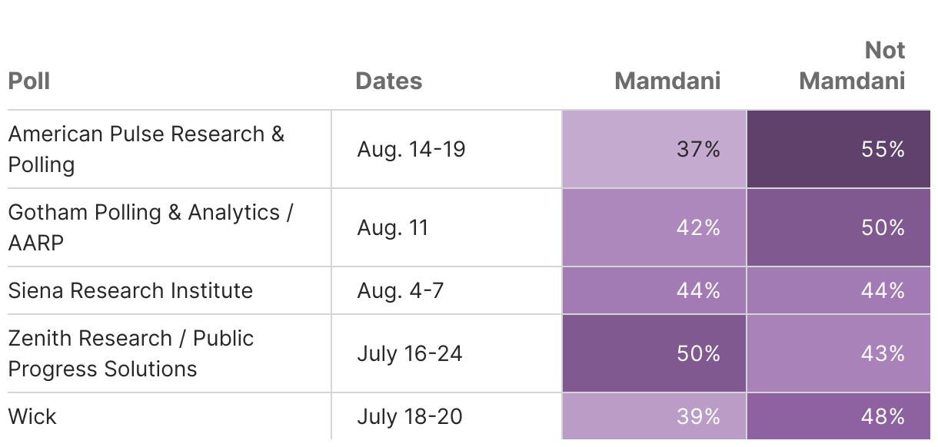Click the 42% Mamdani cell
Viewport: 938px width, 447px height.
[x=654, y=227]
